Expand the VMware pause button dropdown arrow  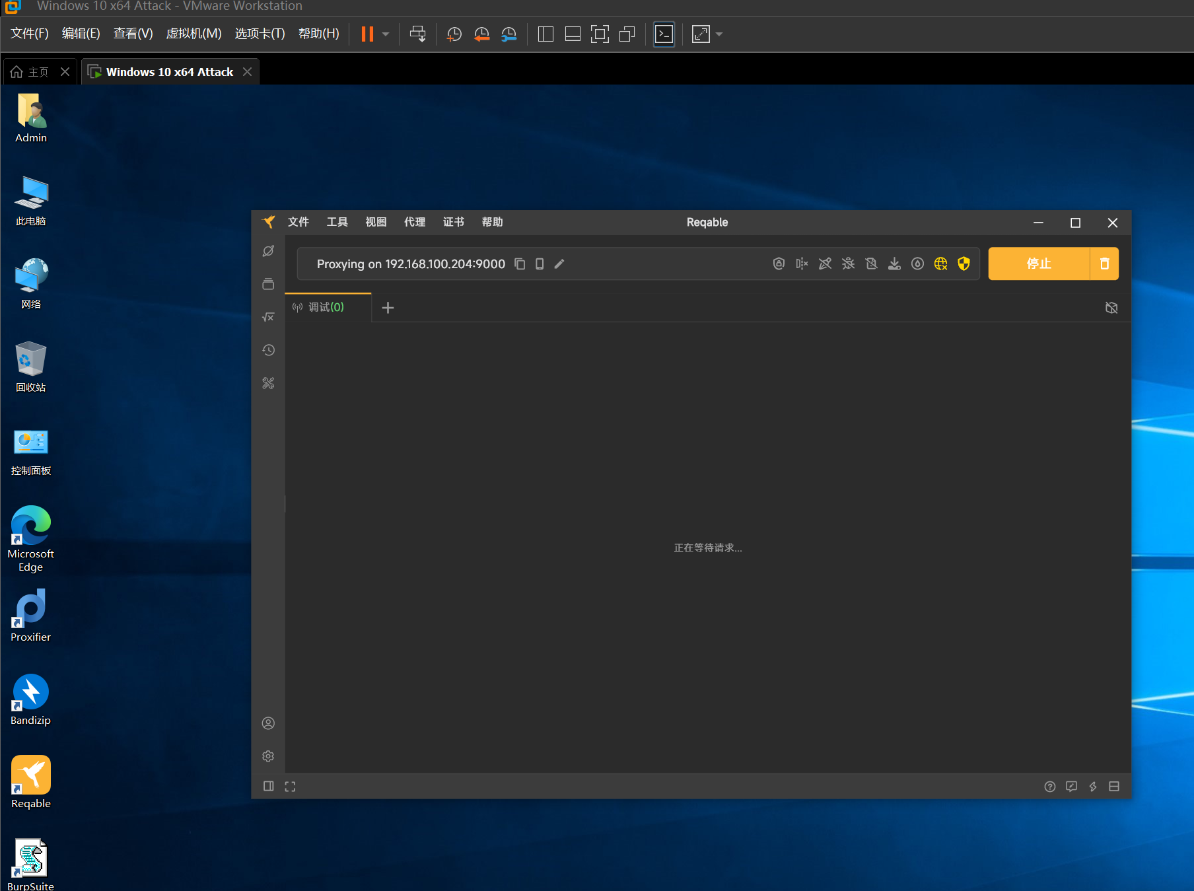(386, 34)
